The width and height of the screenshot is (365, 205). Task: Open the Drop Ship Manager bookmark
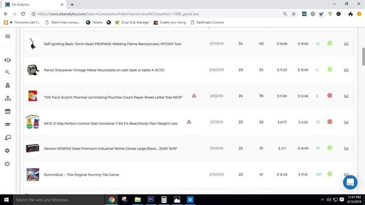[132, 22]
